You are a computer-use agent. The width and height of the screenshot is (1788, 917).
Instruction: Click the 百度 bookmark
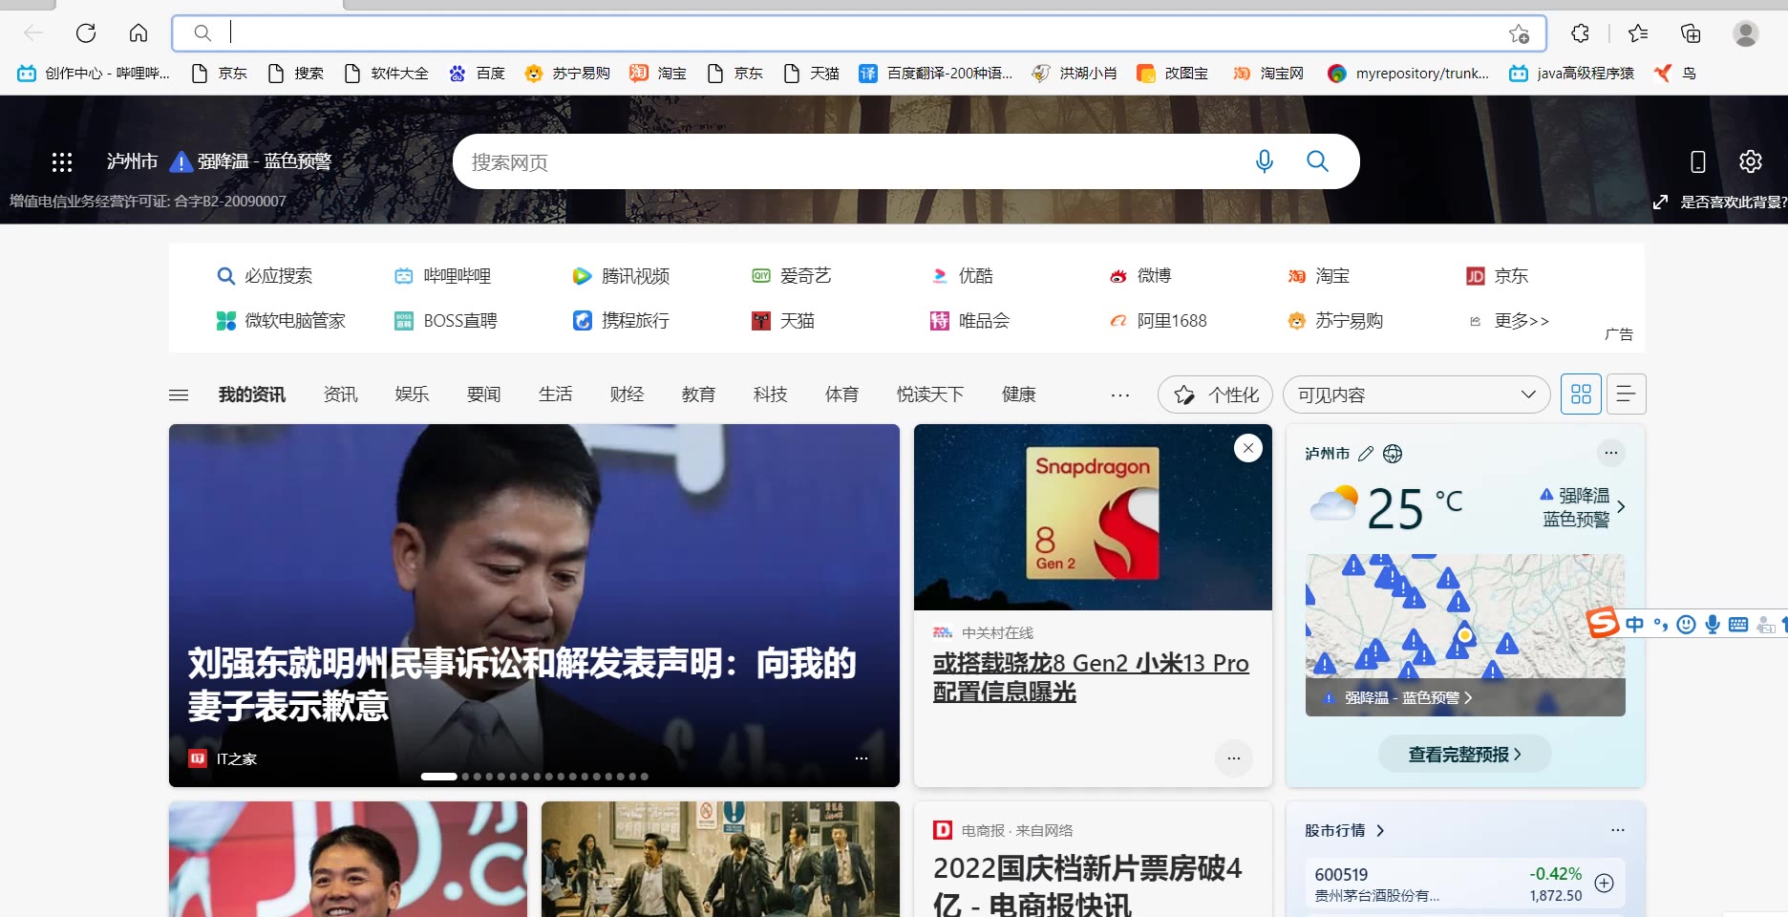(x=477, y=74)
